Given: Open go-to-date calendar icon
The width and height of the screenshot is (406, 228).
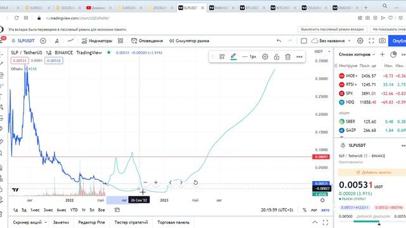Looking at the screenshot, I should pyautogui.click(x=117, y=210).
